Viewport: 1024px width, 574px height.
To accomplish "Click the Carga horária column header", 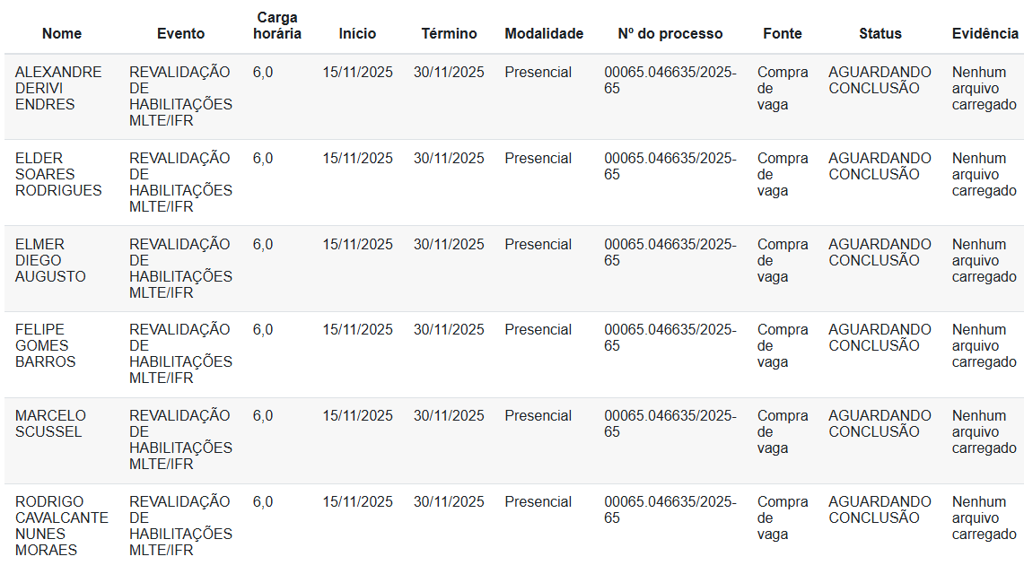I will (276, 25).
